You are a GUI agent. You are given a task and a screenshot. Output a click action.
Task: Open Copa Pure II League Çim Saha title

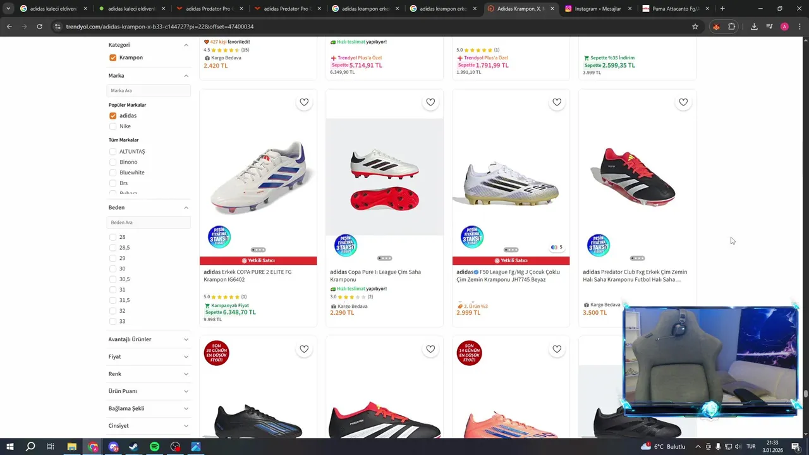click(375, 276)
